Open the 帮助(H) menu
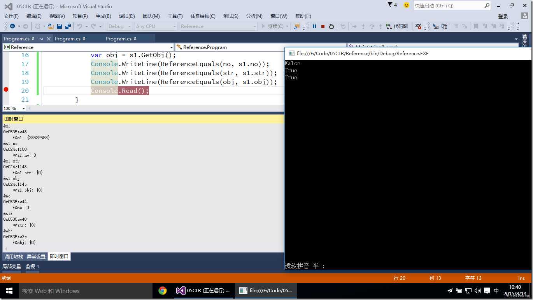The height and width of the screenshot is (300, 533). 303,16
